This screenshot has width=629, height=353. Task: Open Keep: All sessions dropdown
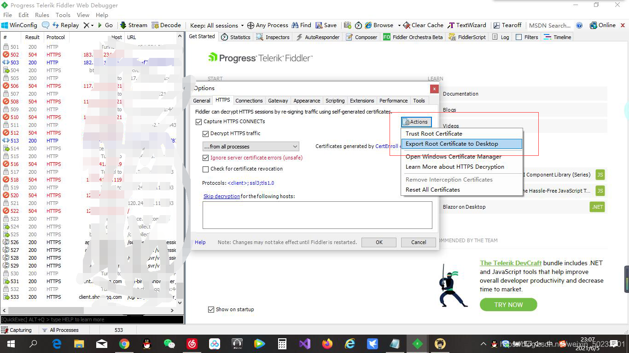pyautogui.click(x=217, y=25)
